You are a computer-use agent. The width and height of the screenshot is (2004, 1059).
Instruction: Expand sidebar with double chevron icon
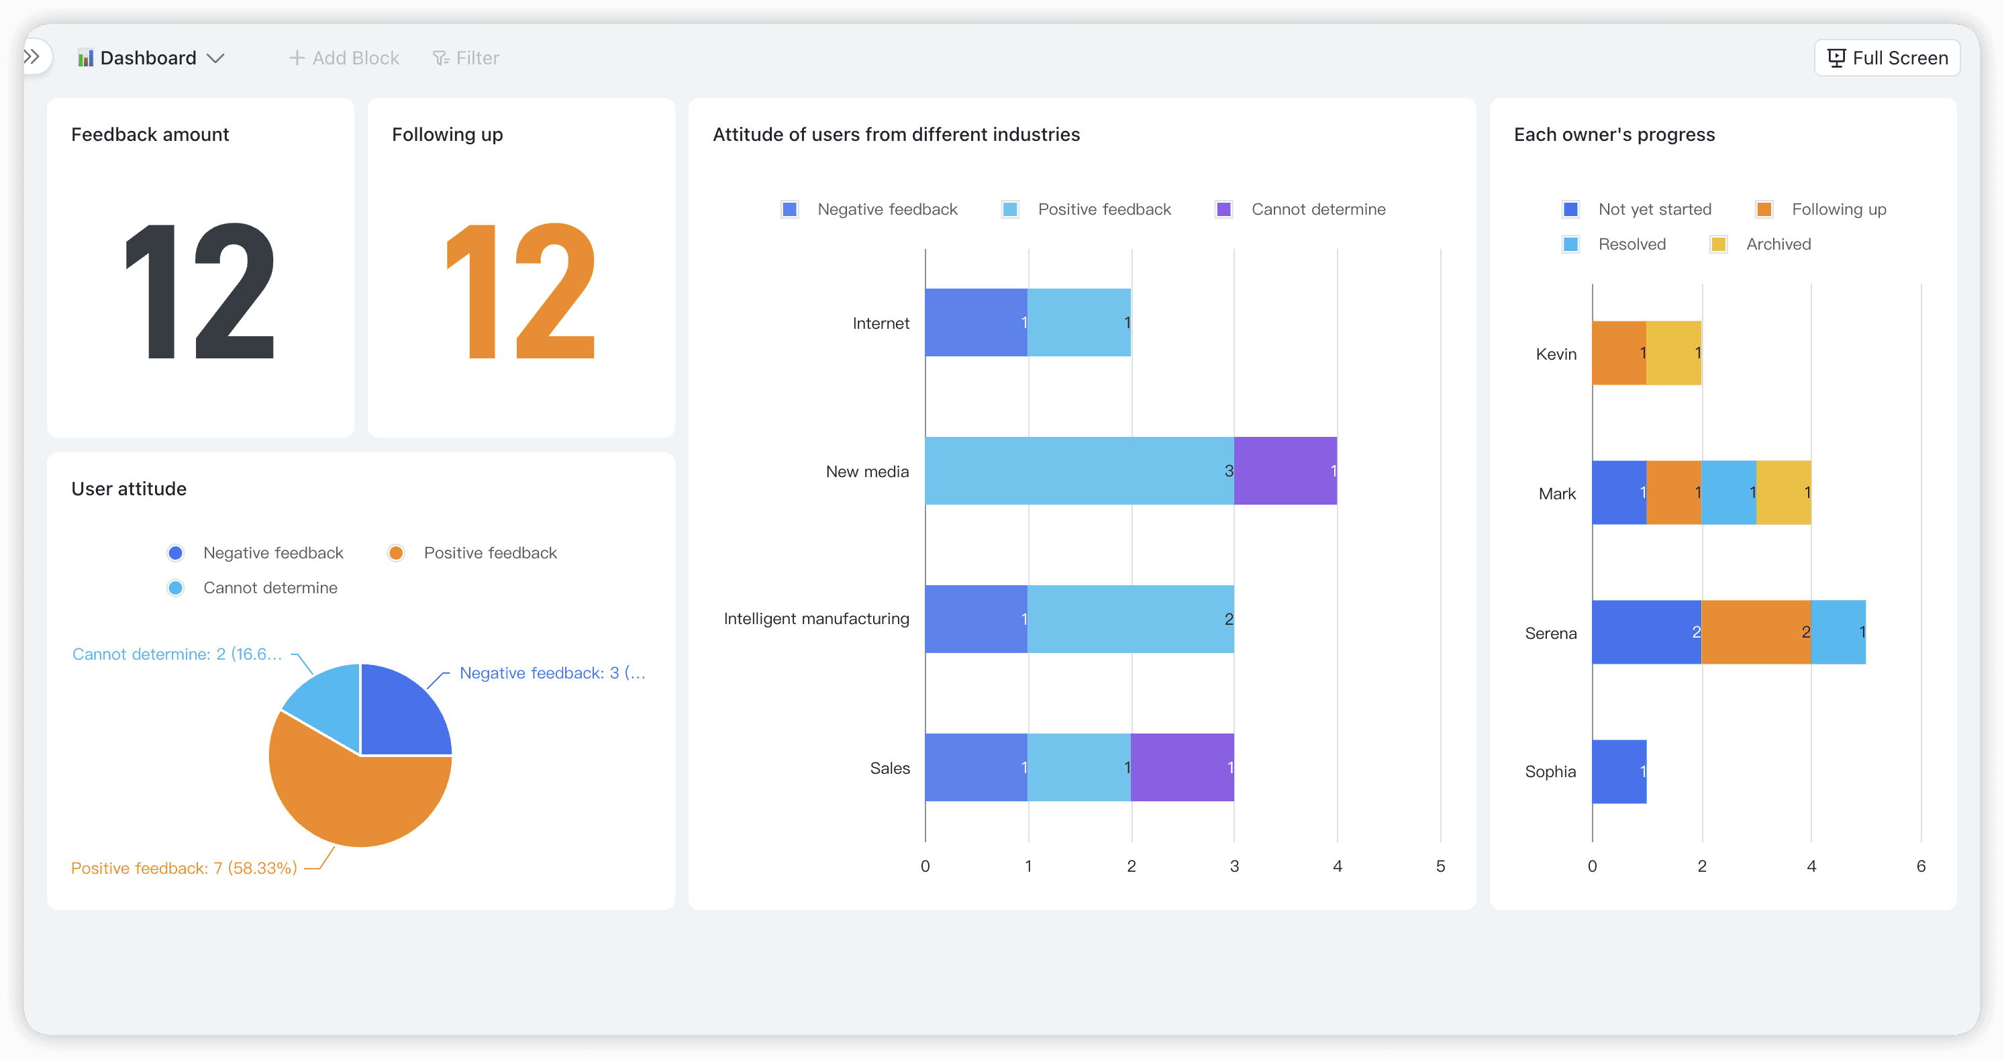33,57
